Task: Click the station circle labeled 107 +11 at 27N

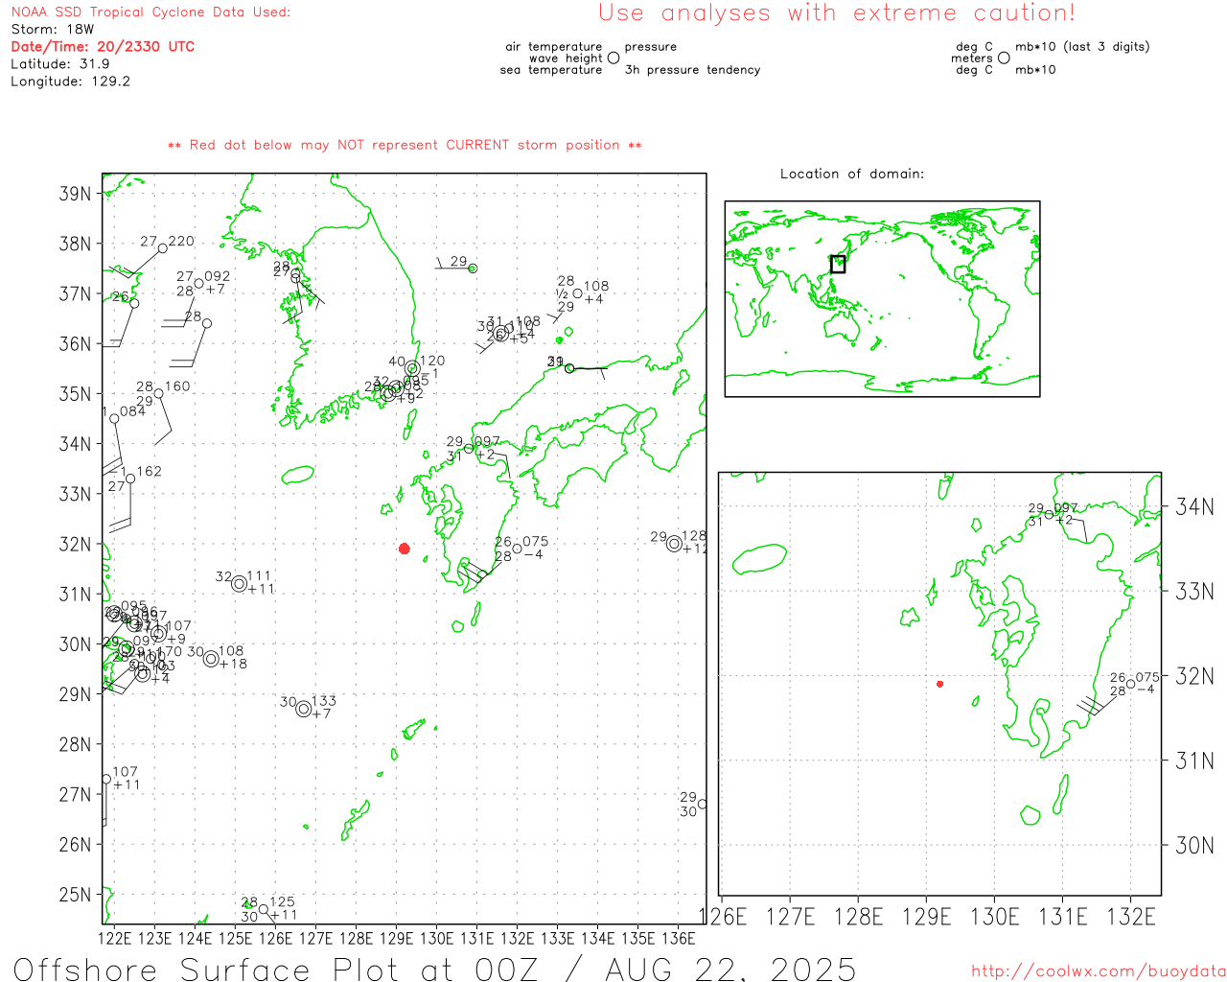Action: (106, 779)
